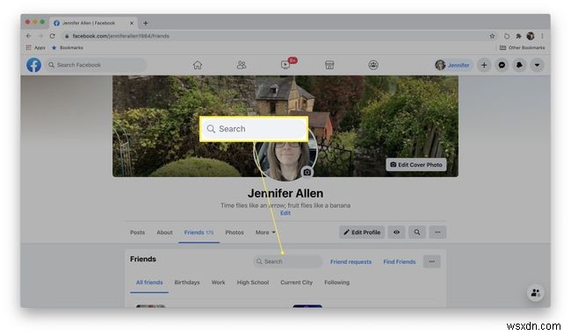
Task: Open the Bookmarks folder in bookmarks bar
Action: (x=68, y=47)
